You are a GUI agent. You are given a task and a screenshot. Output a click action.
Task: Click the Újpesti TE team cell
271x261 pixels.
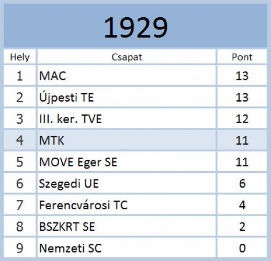point(127,97)
